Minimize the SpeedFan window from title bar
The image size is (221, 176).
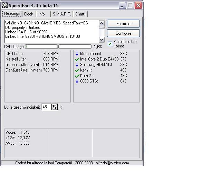122,5
